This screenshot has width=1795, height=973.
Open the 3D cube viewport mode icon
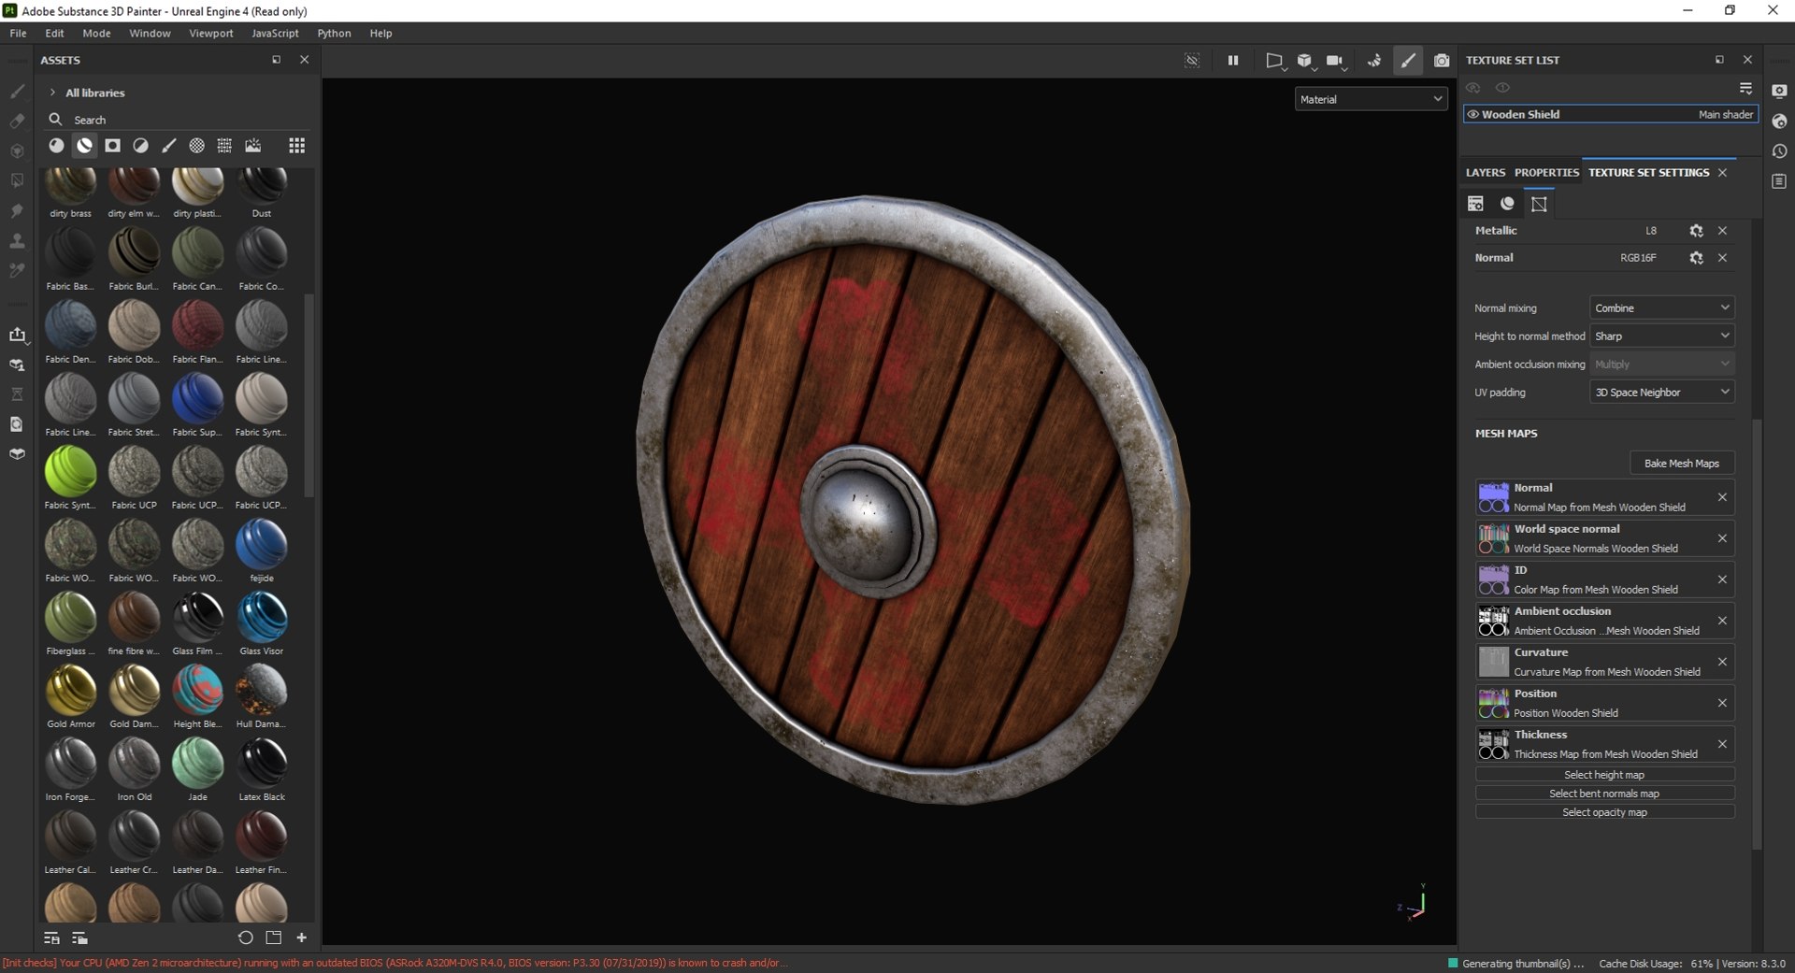(1305, 61)
